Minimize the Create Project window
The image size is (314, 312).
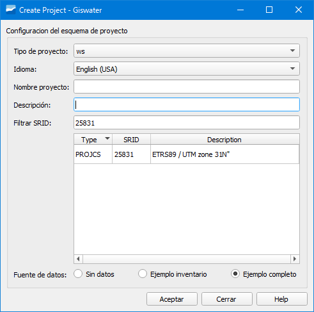[x=240, y=10]
